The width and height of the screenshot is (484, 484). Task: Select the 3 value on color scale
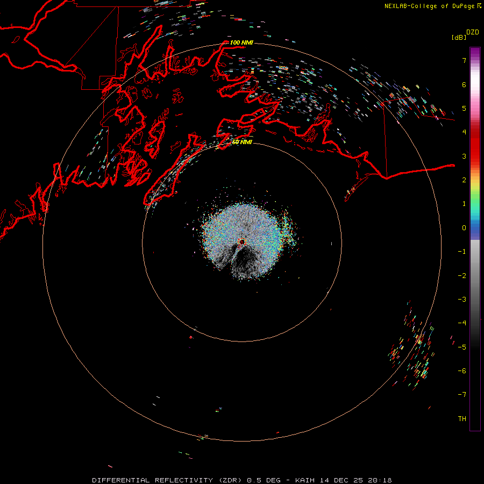click(464, 156)
